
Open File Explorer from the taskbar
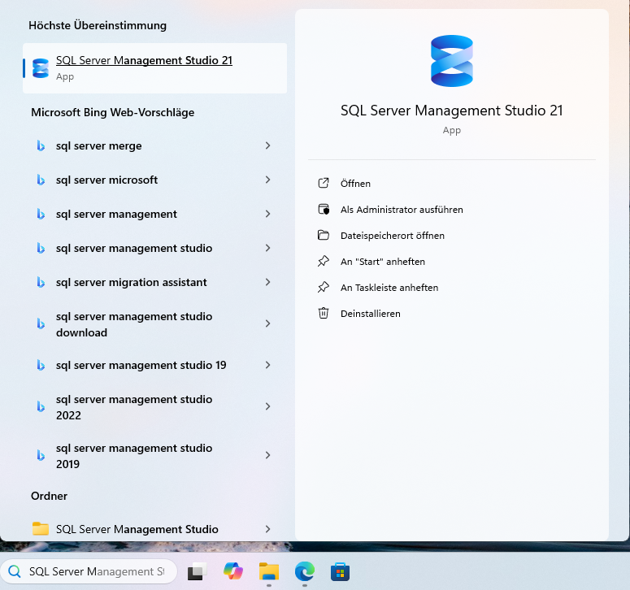coord(269,571)
